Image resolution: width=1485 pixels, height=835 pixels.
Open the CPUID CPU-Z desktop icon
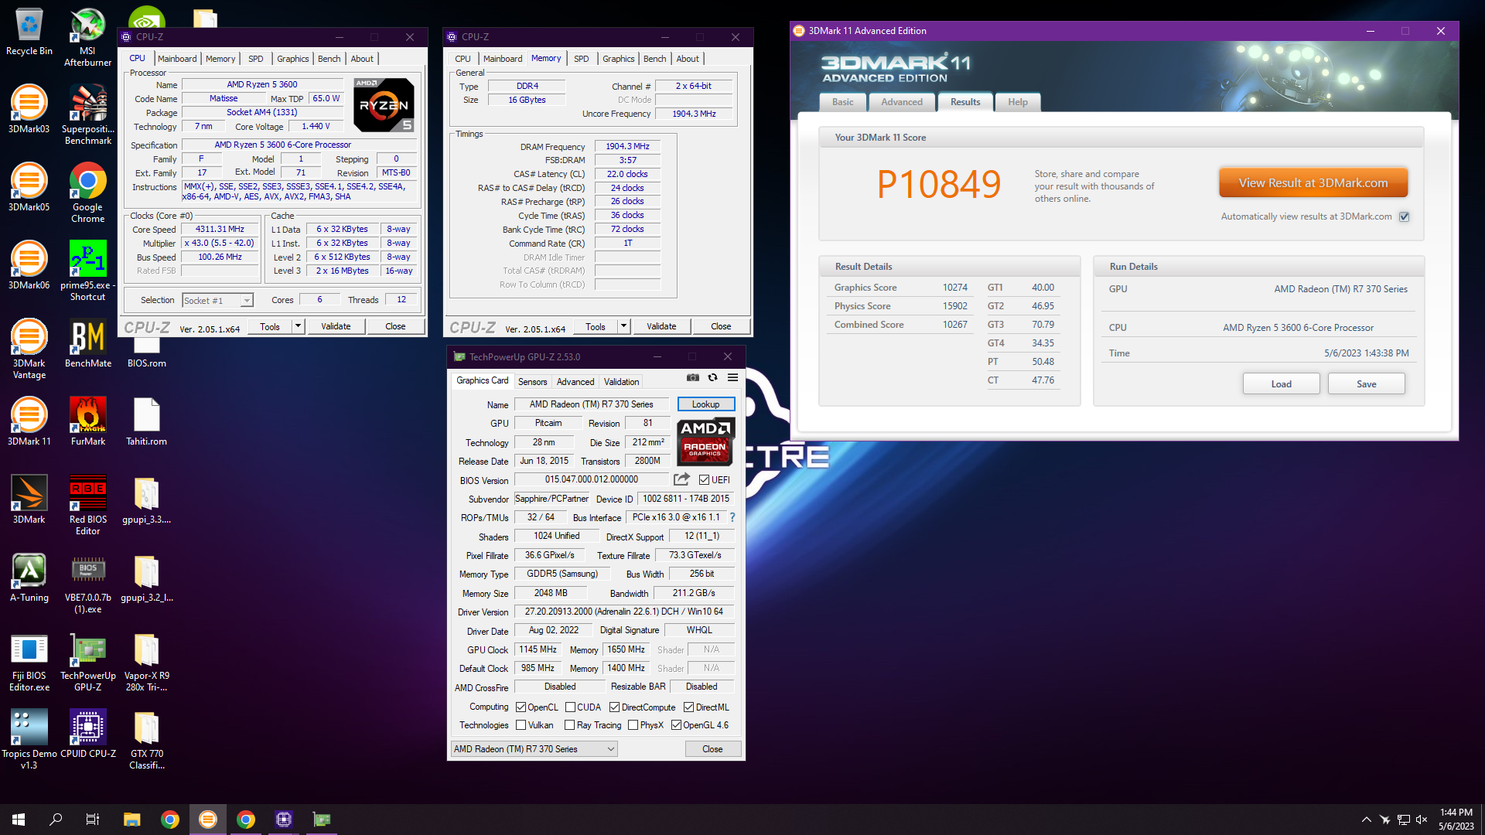[x=87, y=734]
